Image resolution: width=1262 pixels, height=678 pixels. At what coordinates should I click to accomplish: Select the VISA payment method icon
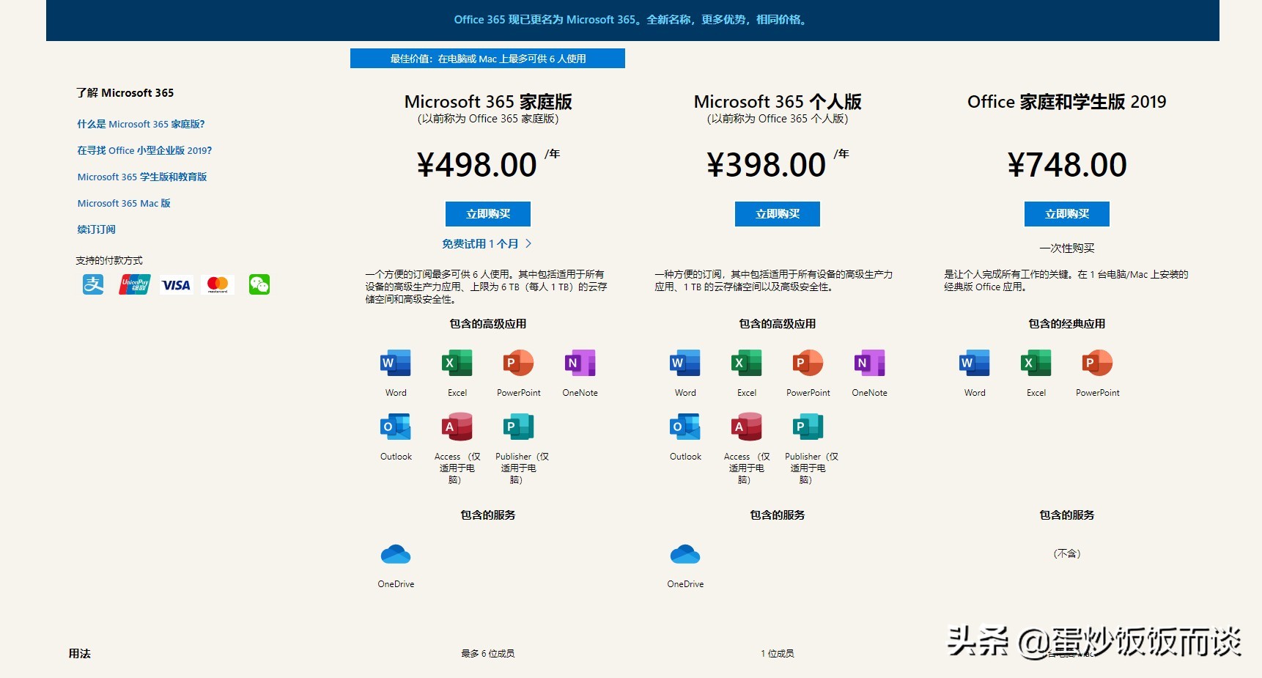tap(175, 284)
